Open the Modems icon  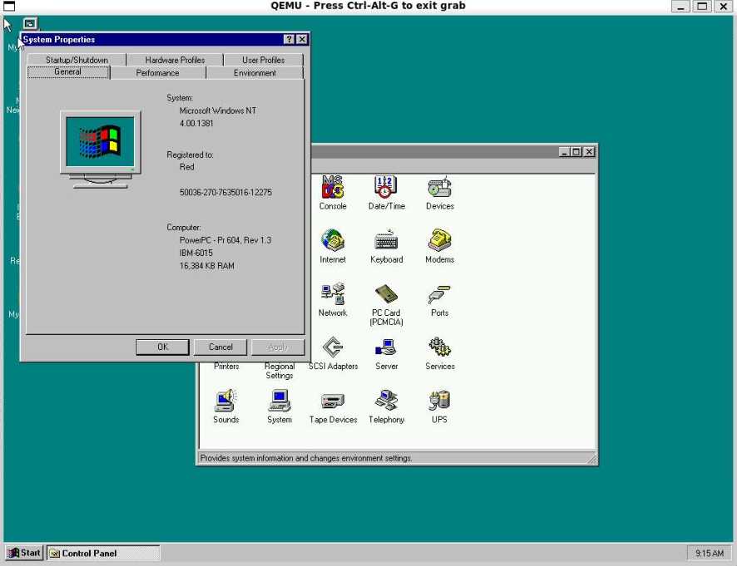439,240
